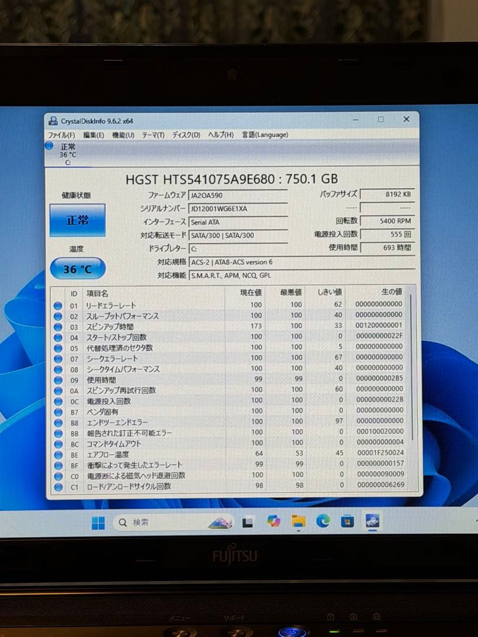This screenshot has width=478, height=637.
Task: Click the 現在値 column header
Action: tap(251, 293)
